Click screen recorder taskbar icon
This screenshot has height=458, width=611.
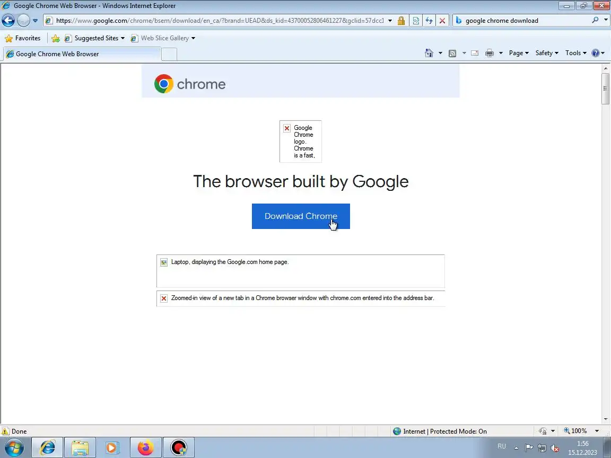pyautogui.click(x=178, y=447)
